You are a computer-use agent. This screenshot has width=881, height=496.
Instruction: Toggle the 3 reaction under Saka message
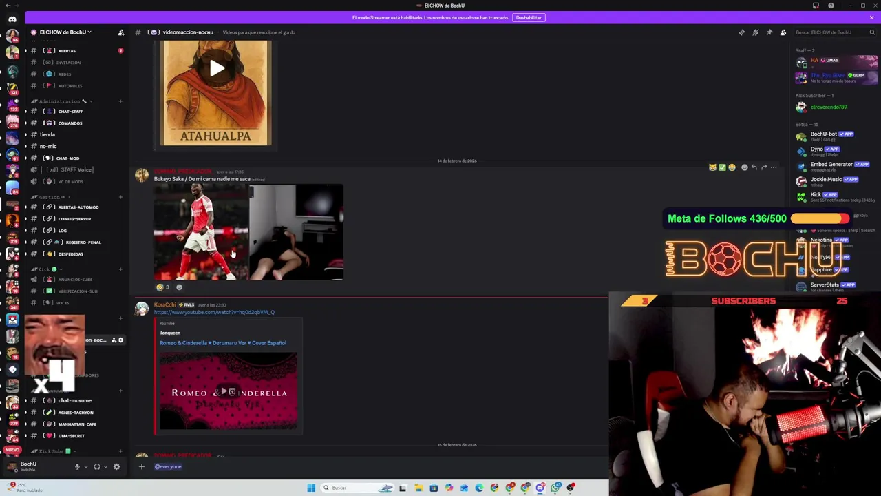click(162, 287)
